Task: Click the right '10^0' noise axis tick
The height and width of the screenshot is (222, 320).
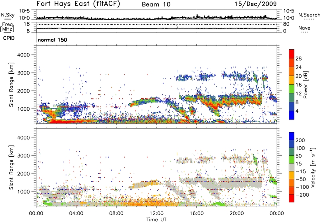Action: [x=289, y=18]
